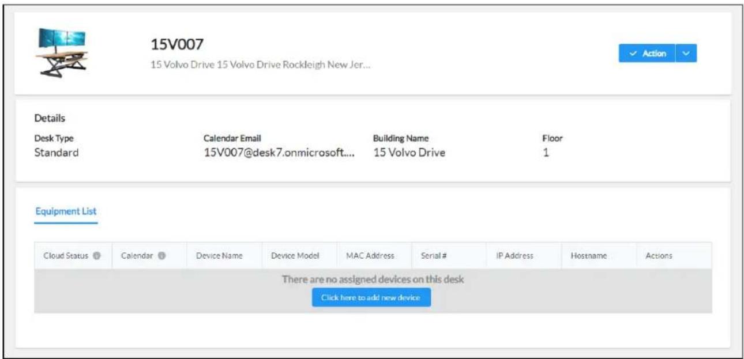Click the MAC Address column header

click(374, 256)
